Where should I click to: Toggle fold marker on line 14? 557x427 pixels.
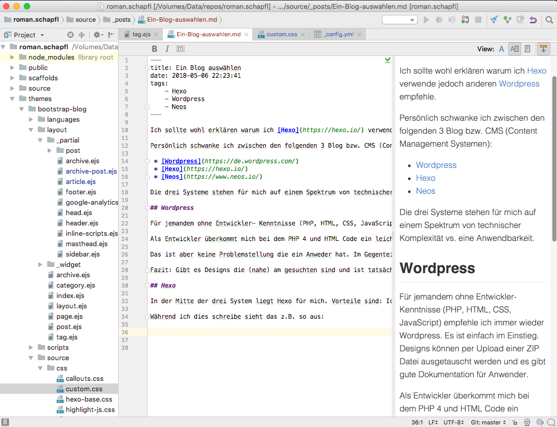tap(147, 161)
